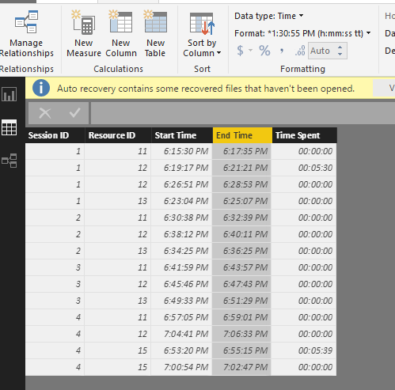Select the Session ID column header
The width and height of the screenshot is (395, 390).
pos(55,135)
